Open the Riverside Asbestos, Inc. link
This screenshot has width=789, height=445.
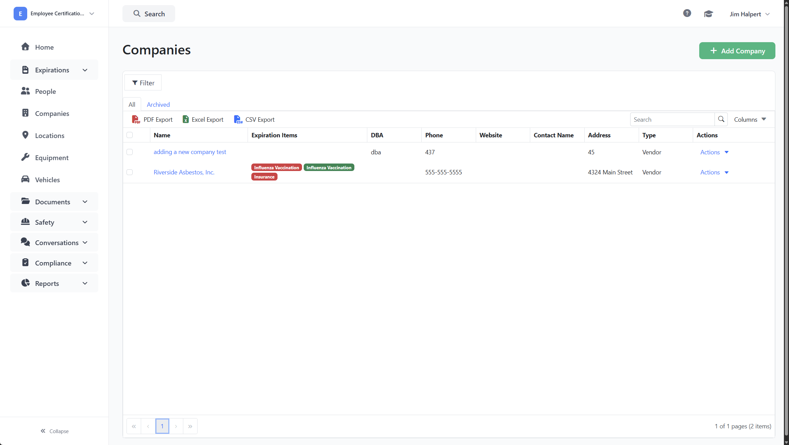pyautogui.click(x=184, y=172)
